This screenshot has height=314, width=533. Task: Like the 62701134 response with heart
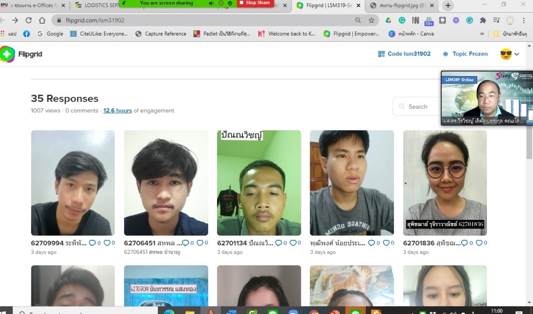(x=293, y=243)
